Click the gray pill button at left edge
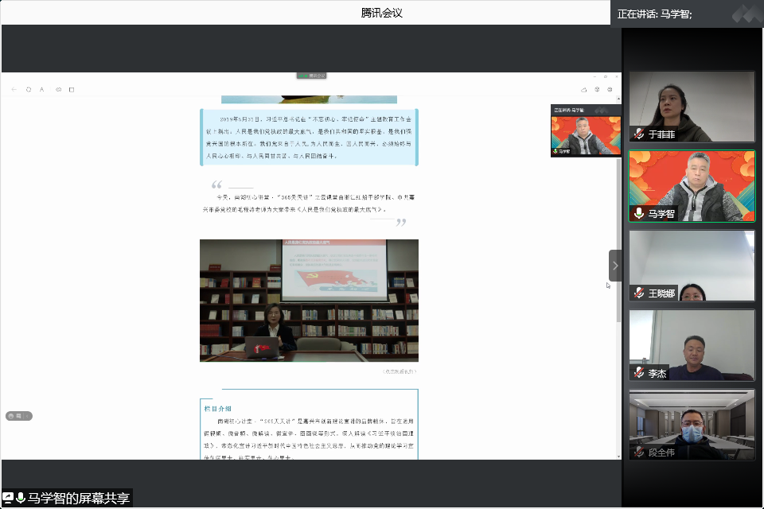The width and height of the screenshot is (764, 509). 19,416
